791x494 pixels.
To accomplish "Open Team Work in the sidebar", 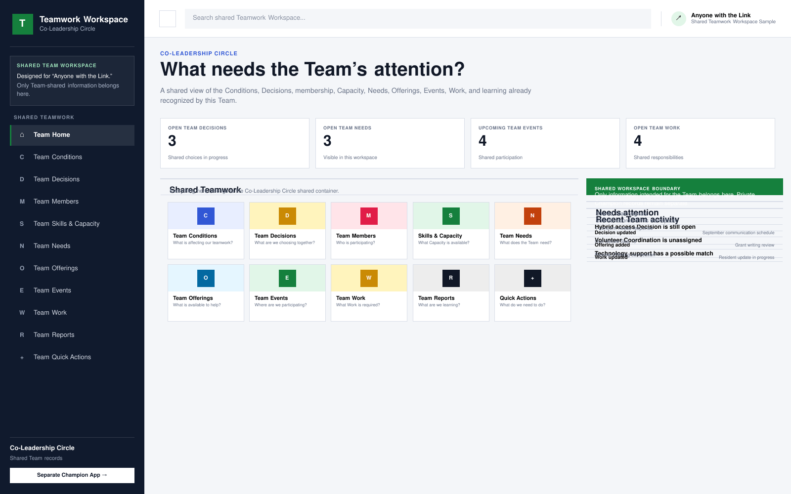I will click(x=72, y=313).
